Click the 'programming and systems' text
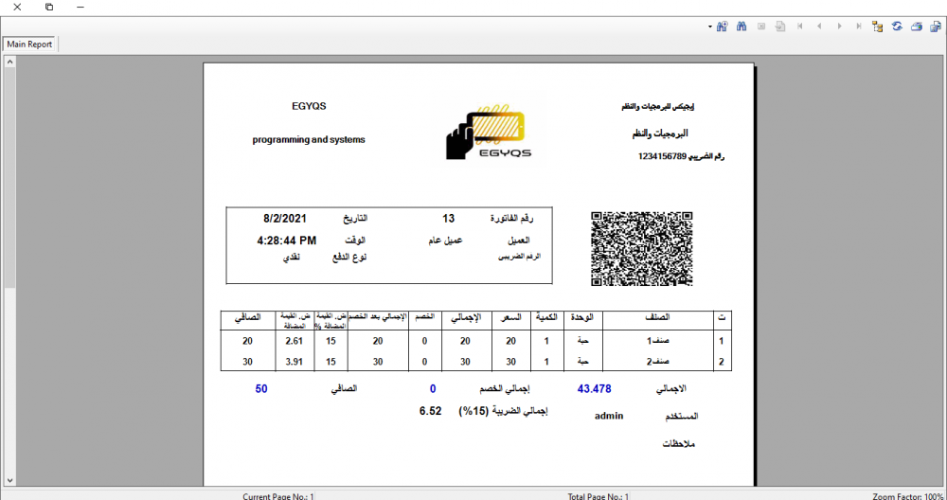The height and width of the screenshot is (500, 947). coord(309,139)
